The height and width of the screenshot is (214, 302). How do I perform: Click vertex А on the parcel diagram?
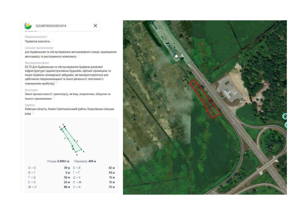point(82,150)
